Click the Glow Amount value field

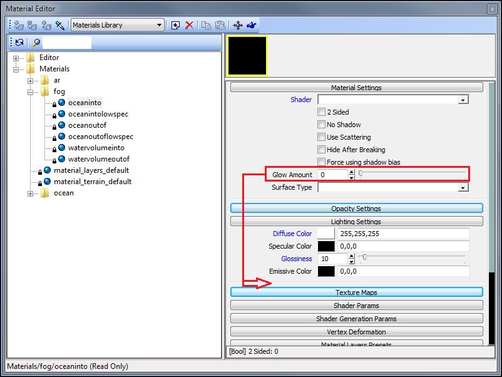[x=332, y=175]
